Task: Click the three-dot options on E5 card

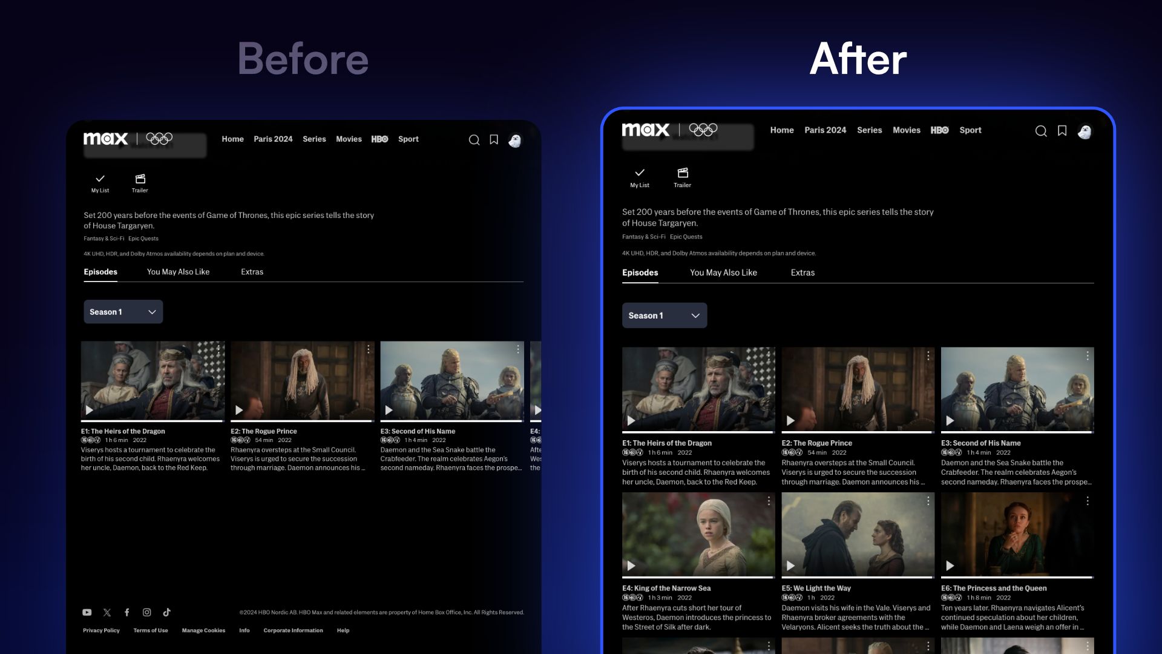Action: click(928, 501)
